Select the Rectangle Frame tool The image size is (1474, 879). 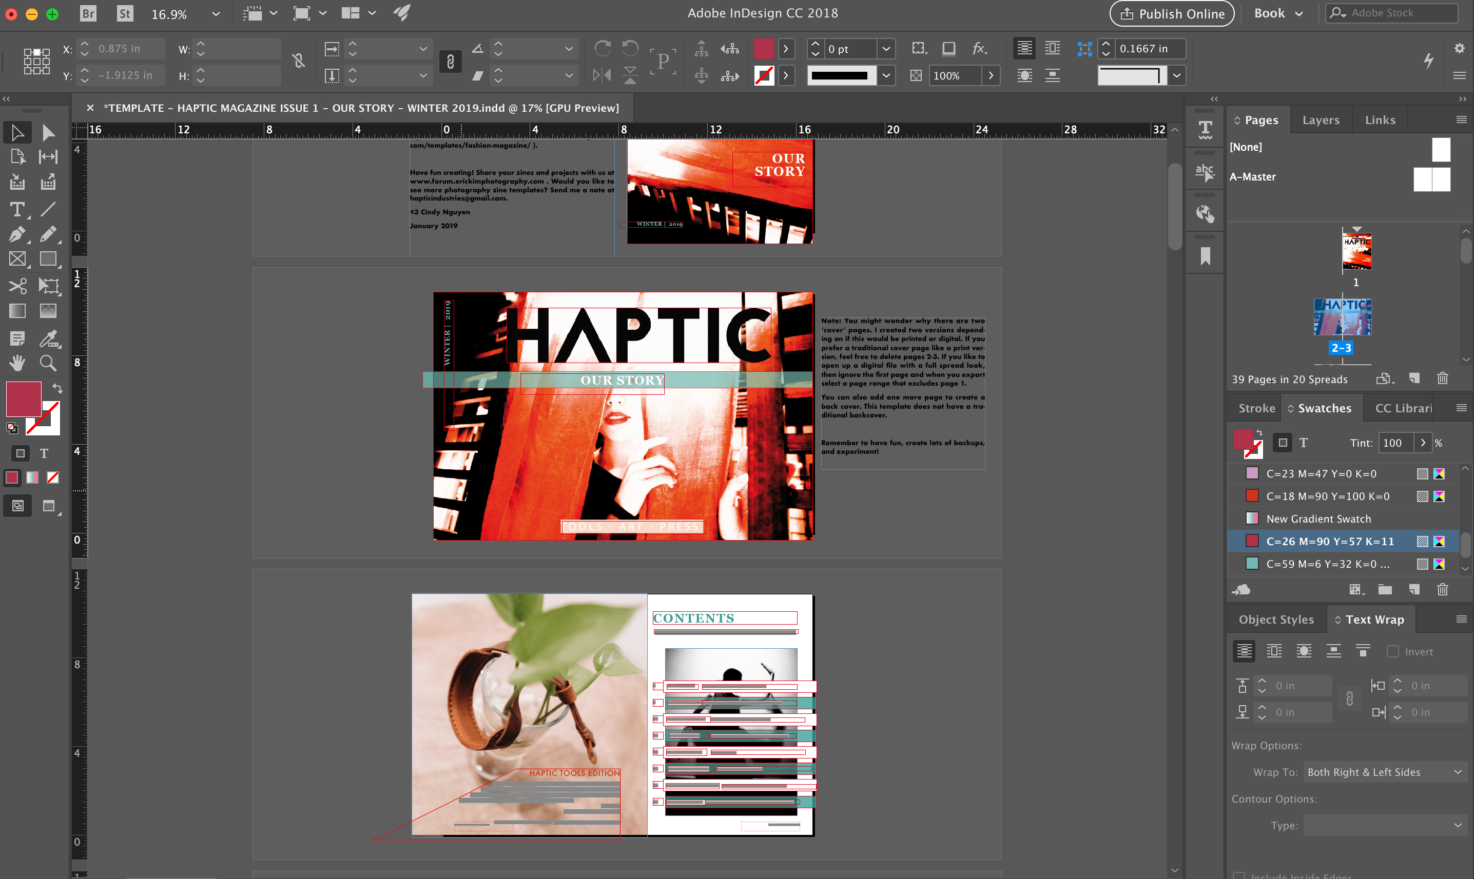(17, 259)
